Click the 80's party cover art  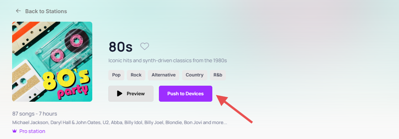click(x=52, y=62)
